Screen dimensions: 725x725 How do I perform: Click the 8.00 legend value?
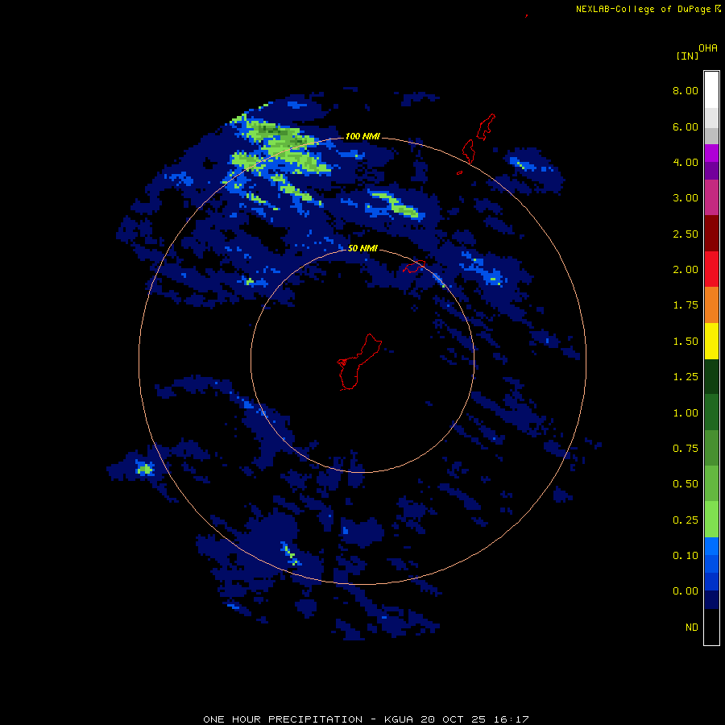pyautogui.click(x=686, y=90)
